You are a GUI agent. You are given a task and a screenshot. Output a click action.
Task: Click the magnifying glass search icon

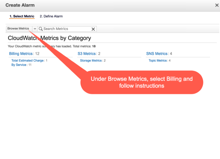point(40,29)
